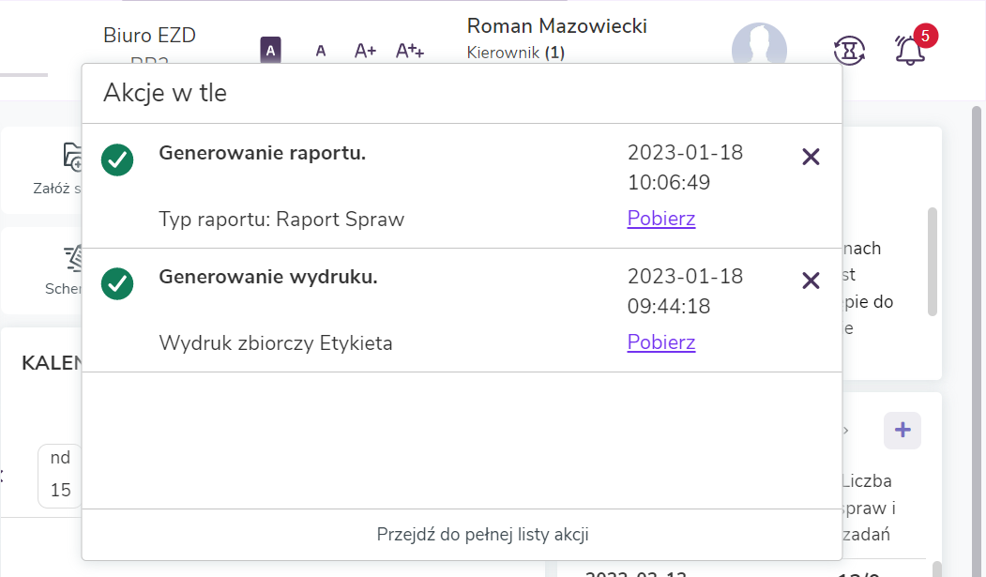Switch to the larger A+ font size
986x577 pixels.
(x=365, y=51)
